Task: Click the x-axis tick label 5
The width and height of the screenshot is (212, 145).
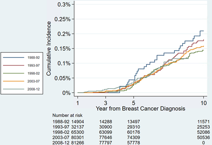Action: tap(134, 101)
